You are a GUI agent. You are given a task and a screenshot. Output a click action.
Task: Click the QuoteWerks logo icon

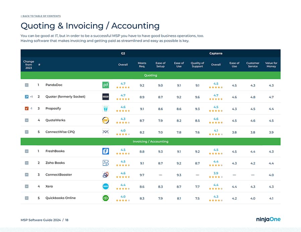(x=105, y=120)
